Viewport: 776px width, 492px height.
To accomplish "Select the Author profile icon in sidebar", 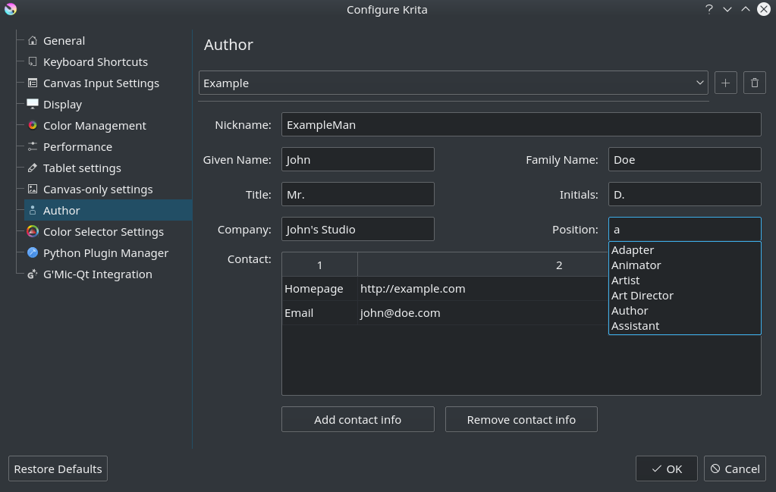I will click(x=33, y=210).
